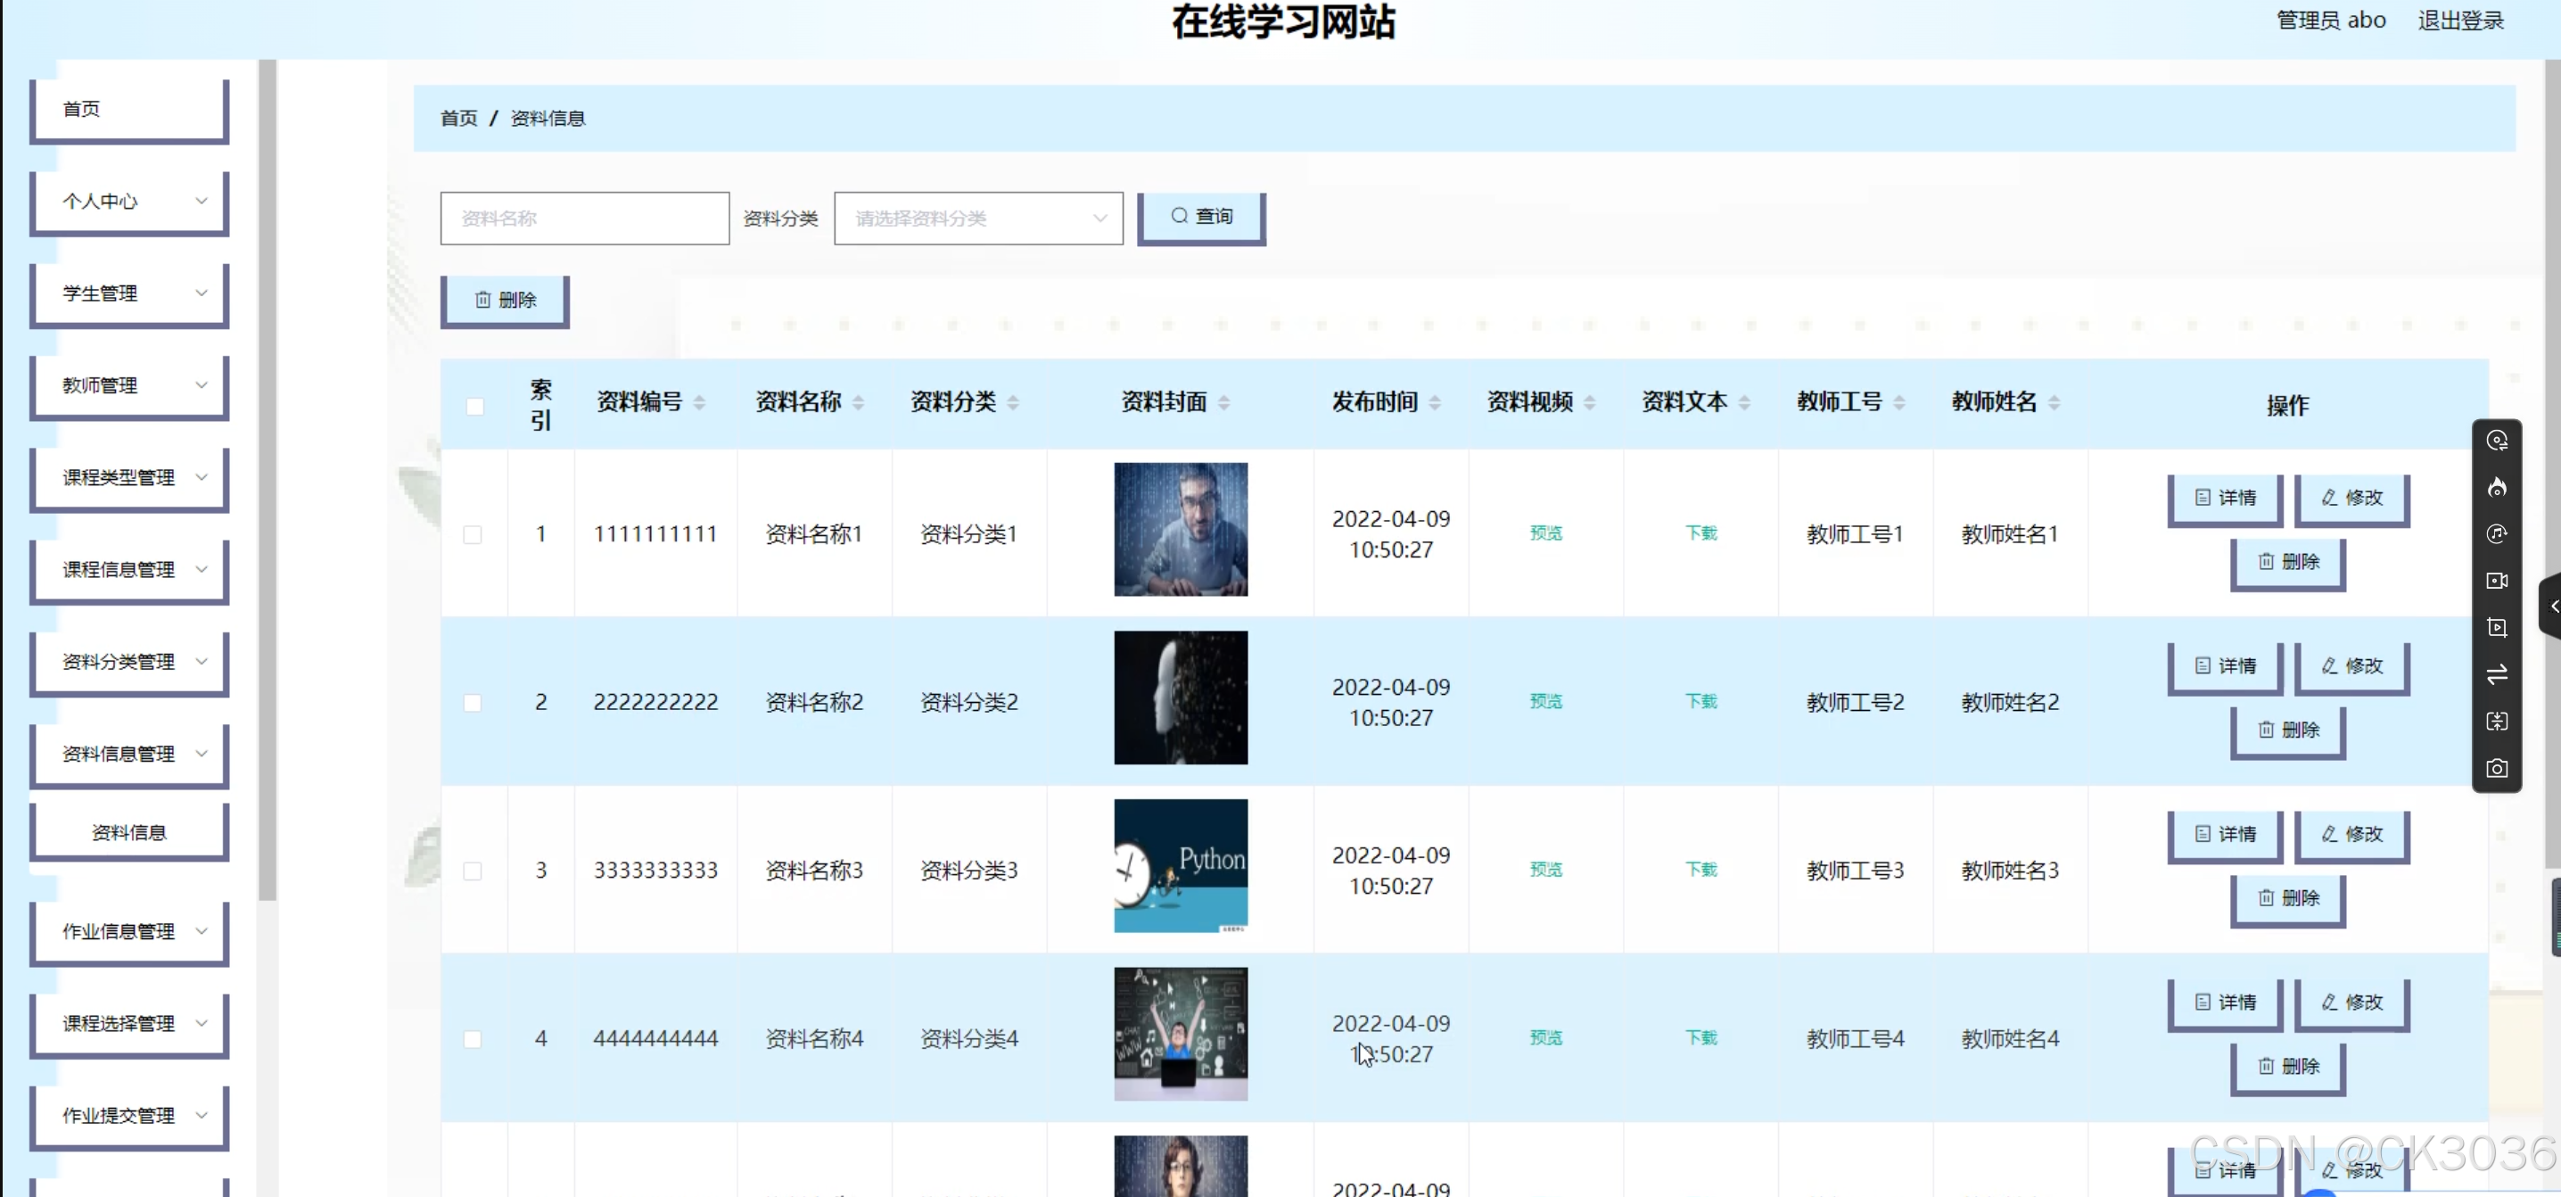2561x1197 pixels.
Task: Collapse the floating toolbar with the arrow tab
Action: pyautogui.click(x=2552, y=606)
